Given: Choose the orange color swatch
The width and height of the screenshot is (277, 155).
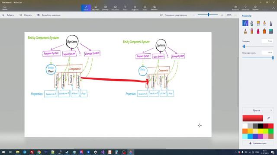Looking at the screenshot, I should coord(245,131).
